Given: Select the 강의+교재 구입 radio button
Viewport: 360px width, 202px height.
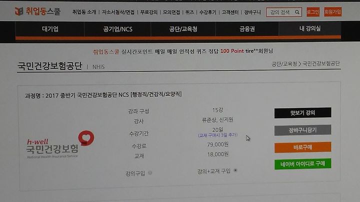Looking at the screenshot, I should click(235, 170).
